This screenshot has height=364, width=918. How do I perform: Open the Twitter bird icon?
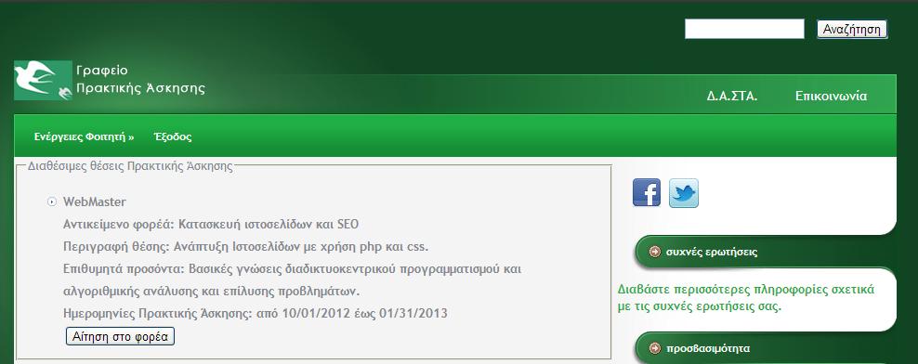pyautogui.click(x=684, y=192)
